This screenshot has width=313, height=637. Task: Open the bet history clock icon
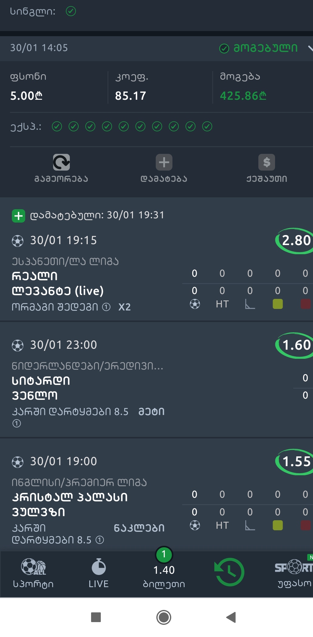(x=229, y=572)
